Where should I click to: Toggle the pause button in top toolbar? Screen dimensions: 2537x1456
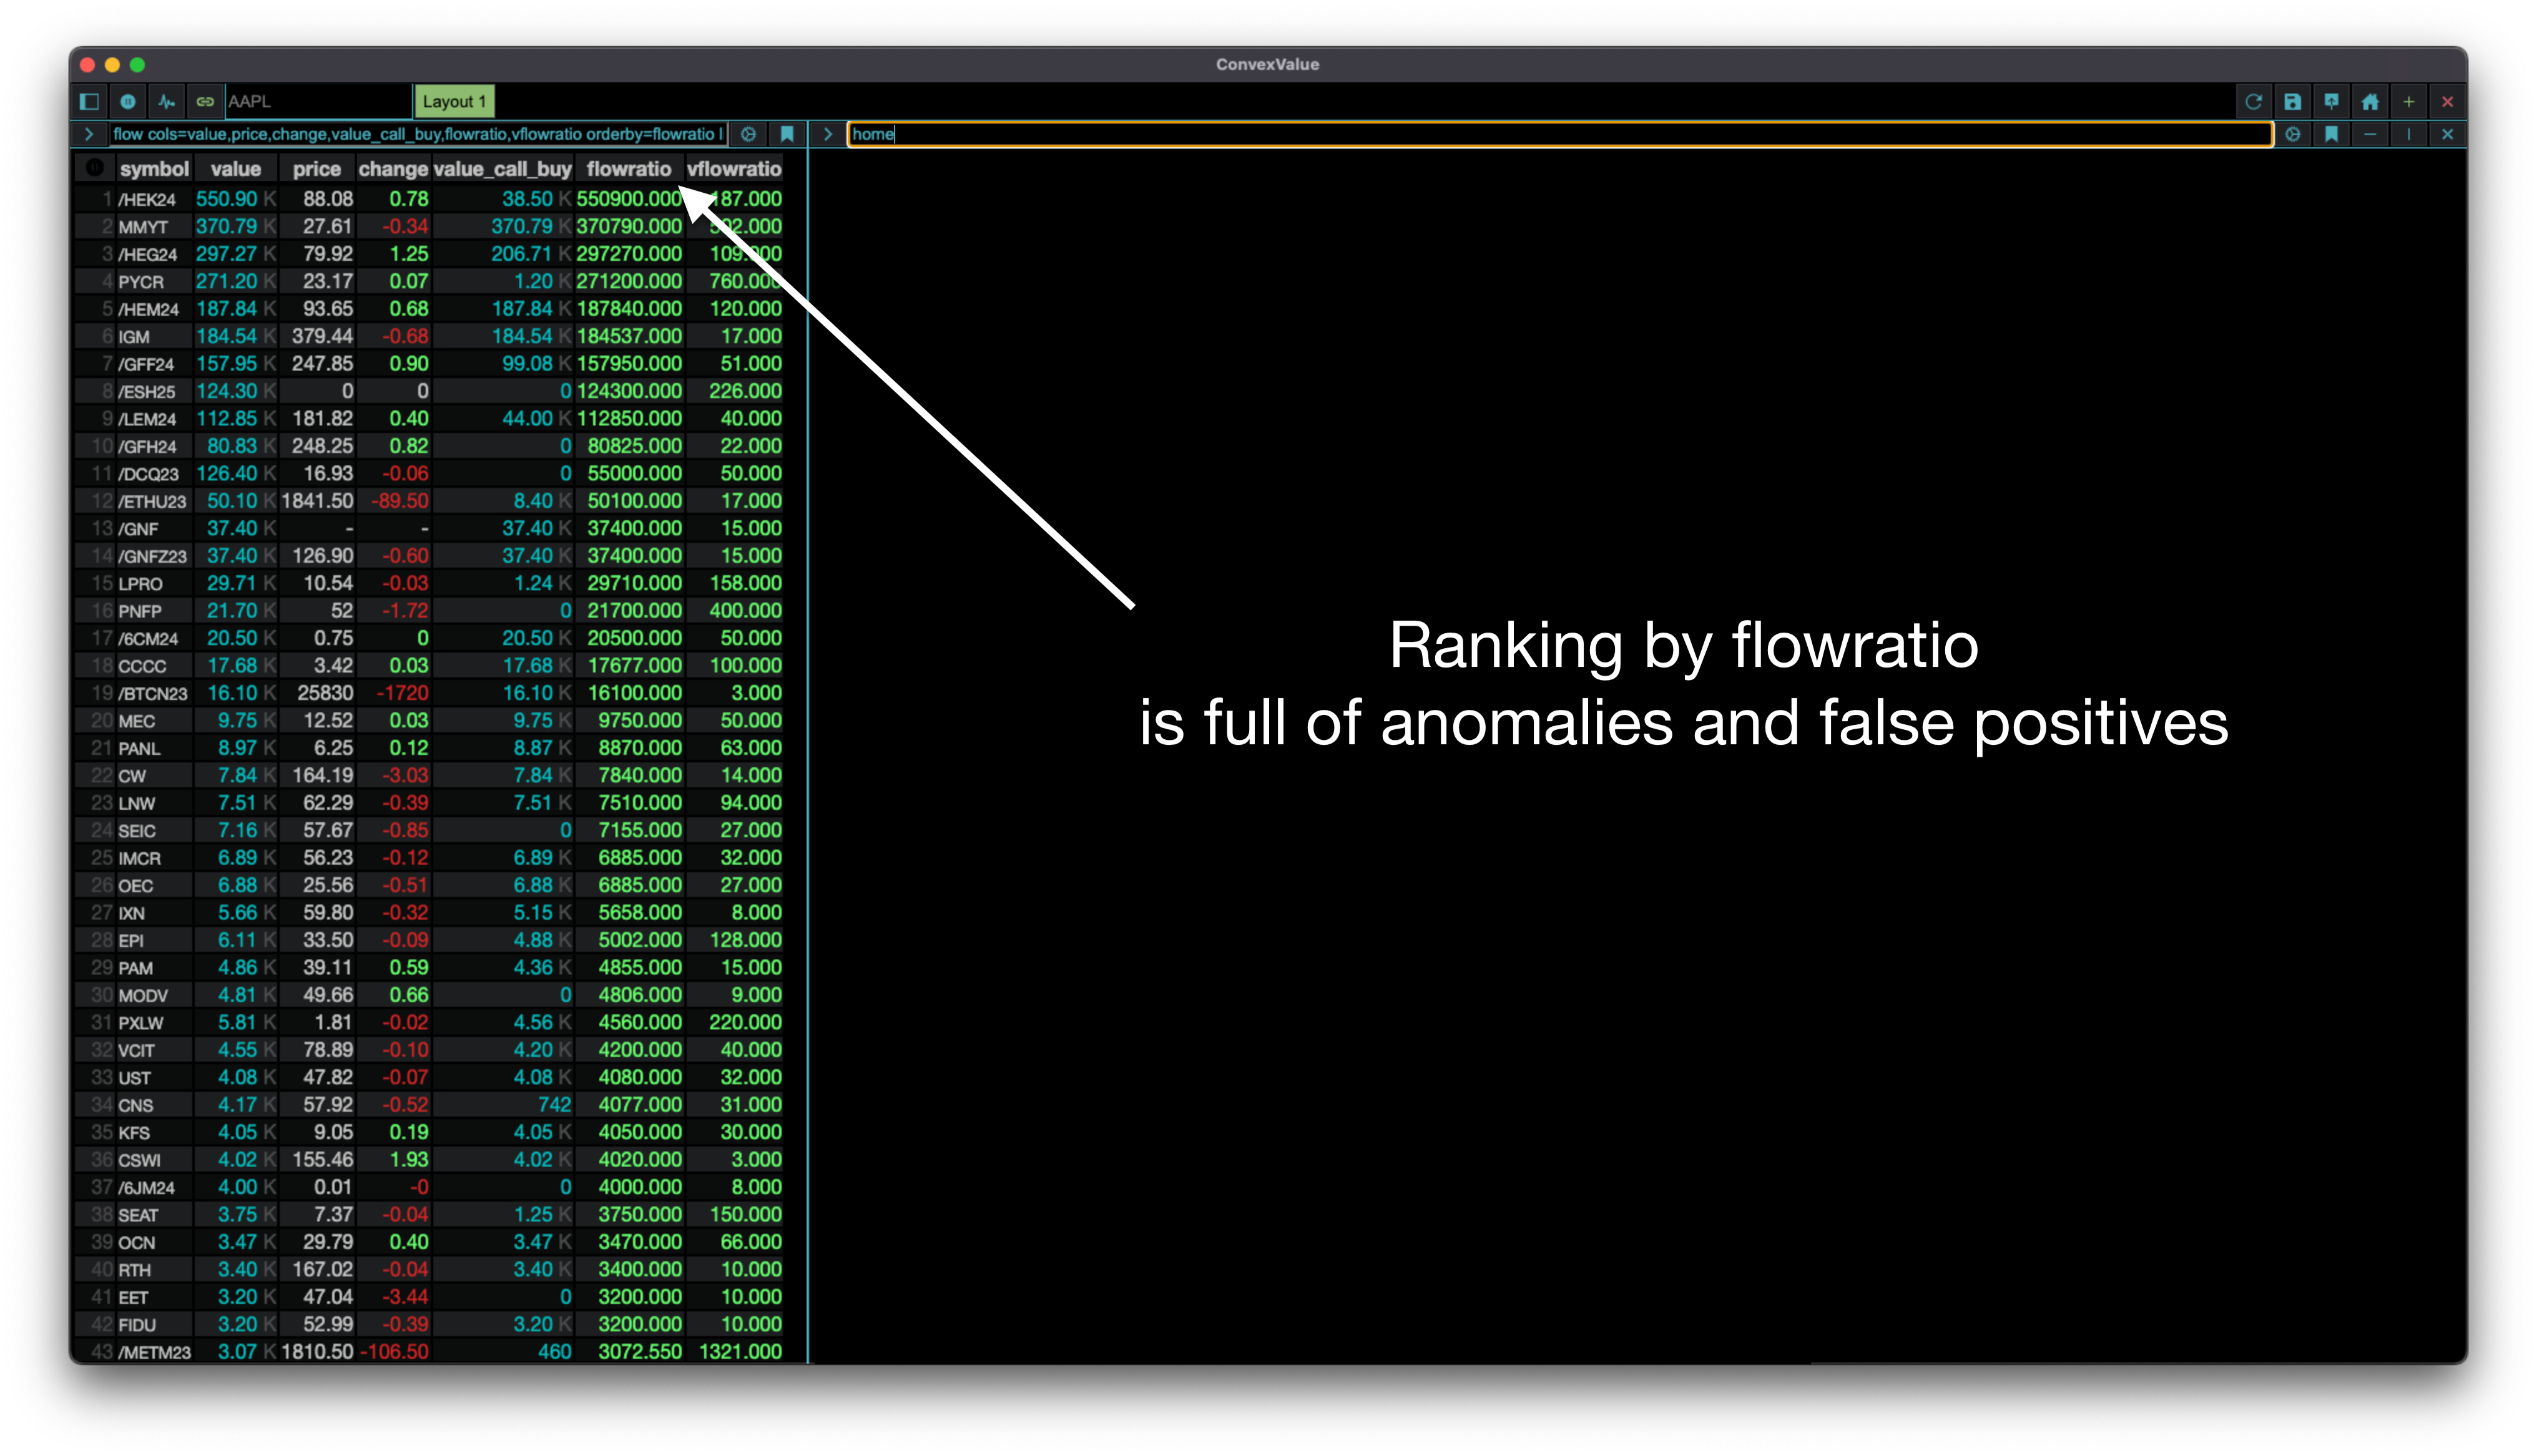click(128, 101)
